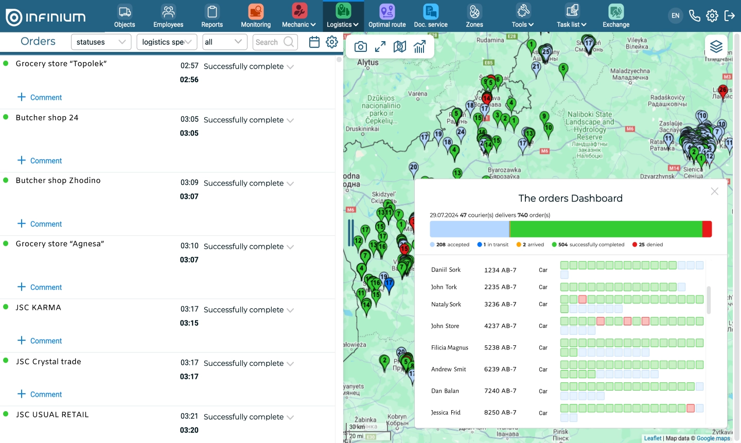Click the green completed segment of progress bar
Screen dimensions: 741x443
[x=606, y=229]
